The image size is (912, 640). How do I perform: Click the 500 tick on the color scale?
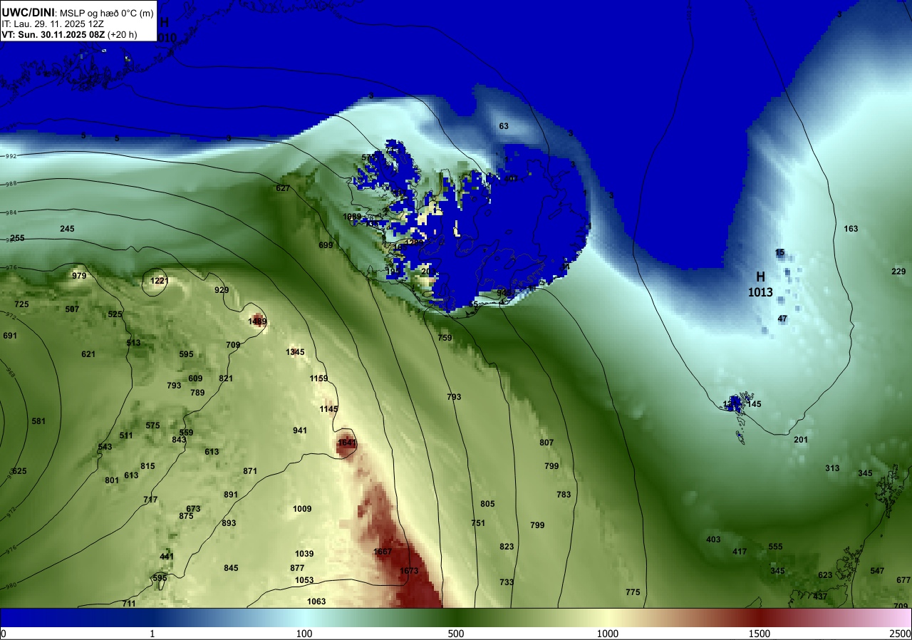coord(456,634)
